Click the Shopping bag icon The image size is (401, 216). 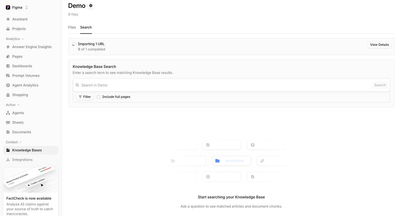pos(8,95)
